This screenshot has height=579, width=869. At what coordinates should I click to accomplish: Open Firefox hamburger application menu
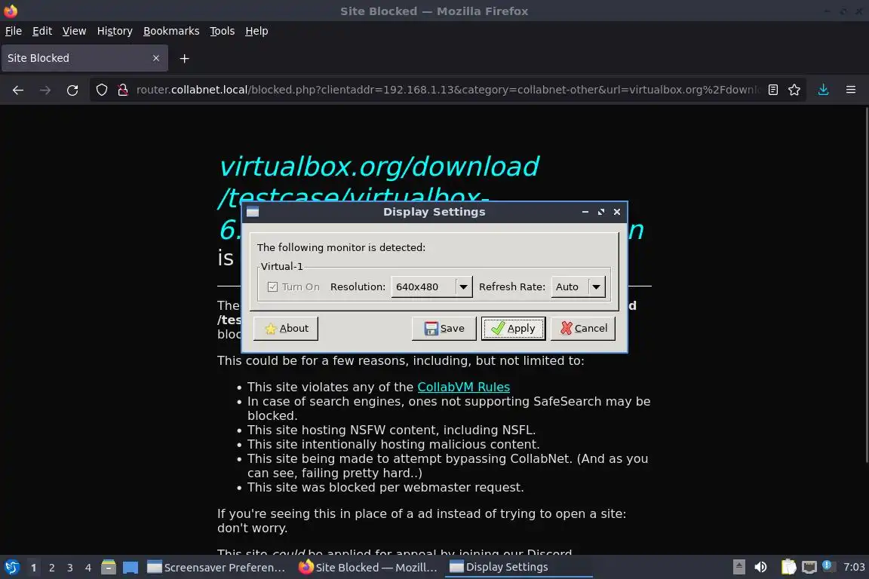coord(851,90)
